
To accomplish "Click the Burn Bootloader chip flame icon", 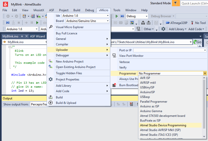I will 114,85.
